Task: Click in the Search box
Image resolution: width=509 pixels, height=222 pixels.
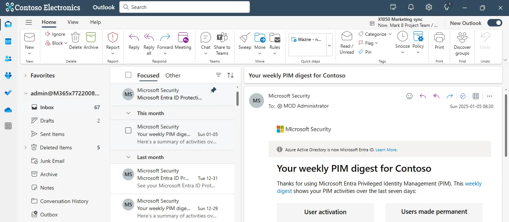Action: coord(185,7)
